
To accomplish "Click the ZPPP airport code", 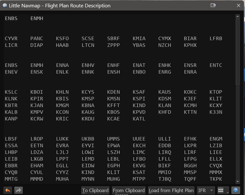I will click(x=114, y=45).
